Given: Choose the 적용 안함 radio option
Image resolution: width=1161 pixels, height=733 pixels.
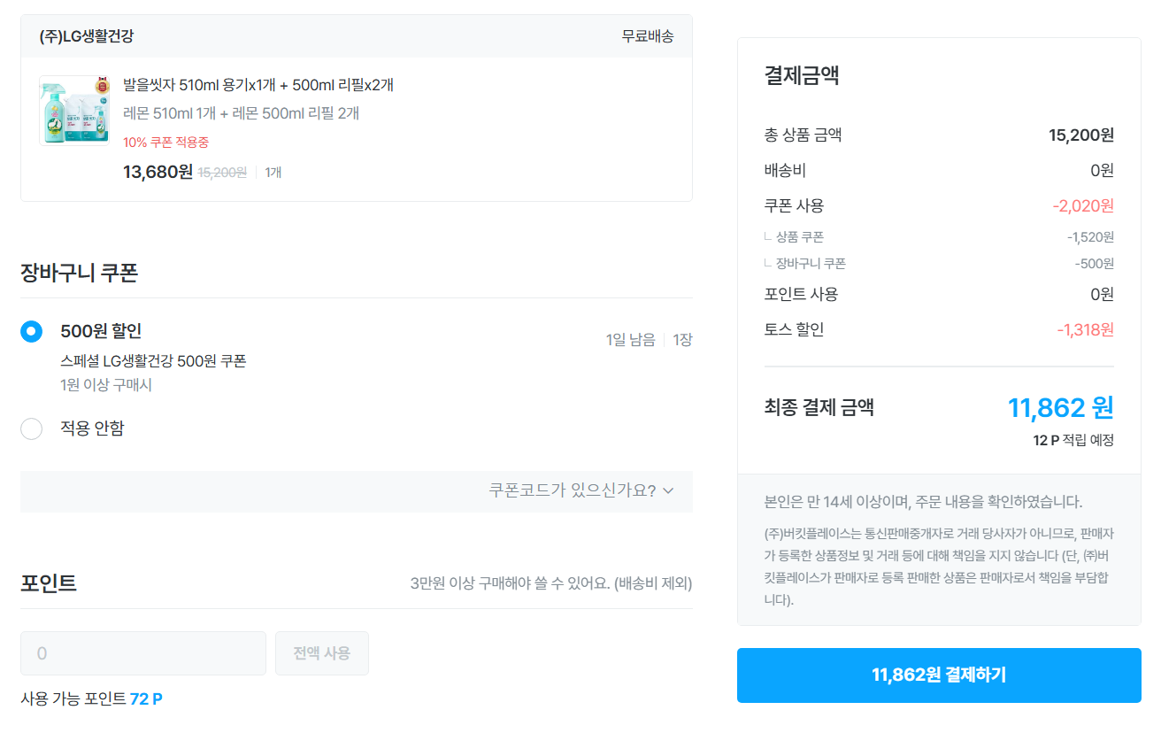Looking at the screenshot, I should tap(31, 429).
